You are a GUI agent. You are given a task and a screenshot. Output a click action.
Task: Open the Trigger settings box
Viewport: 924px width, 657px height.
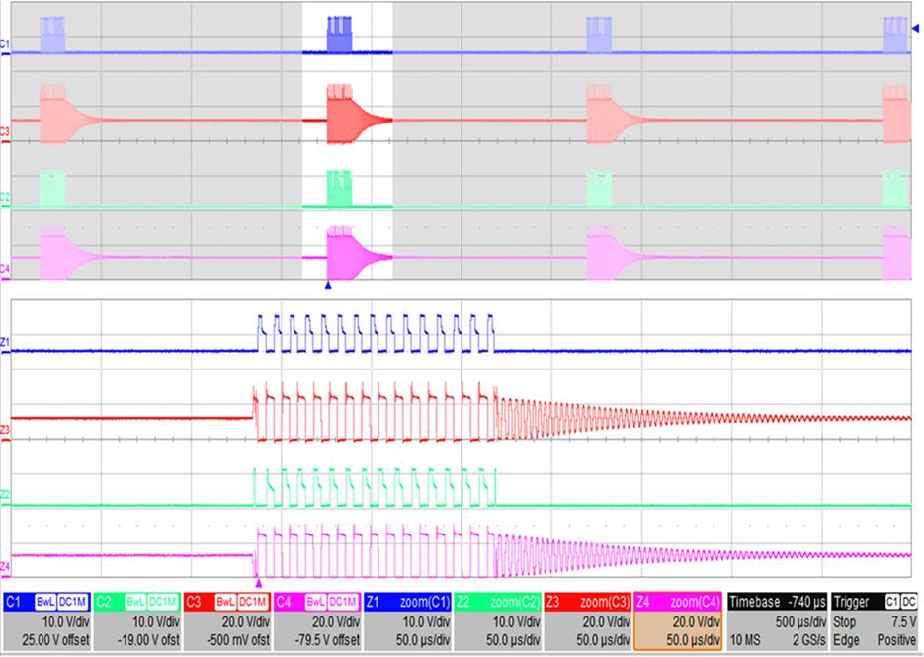[874, 619]
